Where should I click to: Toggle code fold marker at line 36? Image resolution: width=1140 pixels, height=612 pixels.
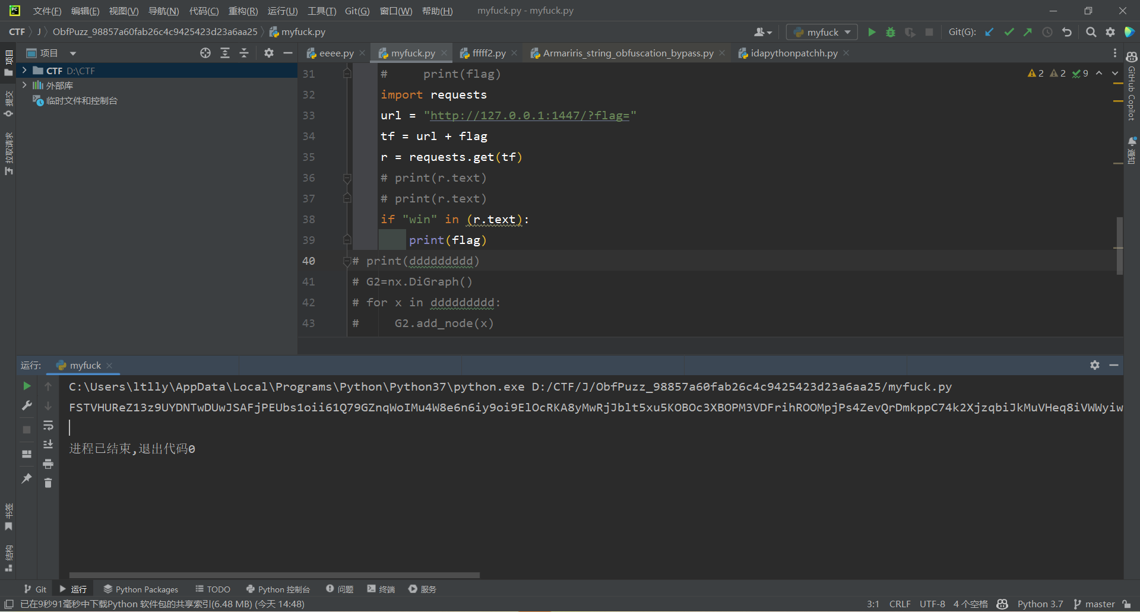[347, 177]
